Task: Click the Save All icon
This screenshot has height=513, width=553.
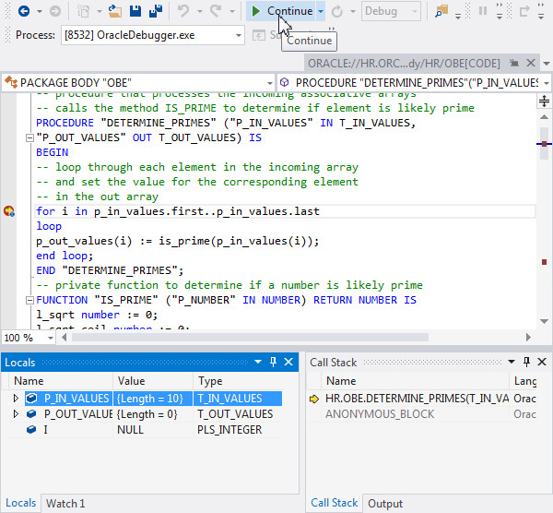Action: [155, 11]
